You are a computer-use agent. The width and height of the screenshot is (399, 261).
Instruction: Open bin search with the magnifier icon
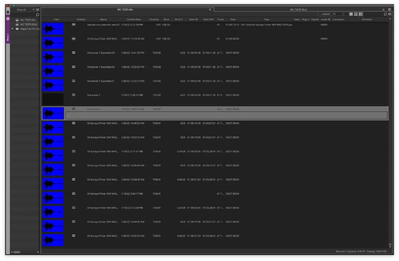click(385, 14)
